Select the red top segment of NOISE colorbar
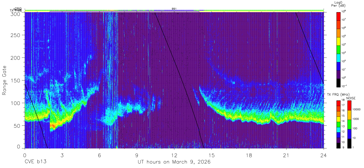This screenshot has height=168, width=364. 349,105
